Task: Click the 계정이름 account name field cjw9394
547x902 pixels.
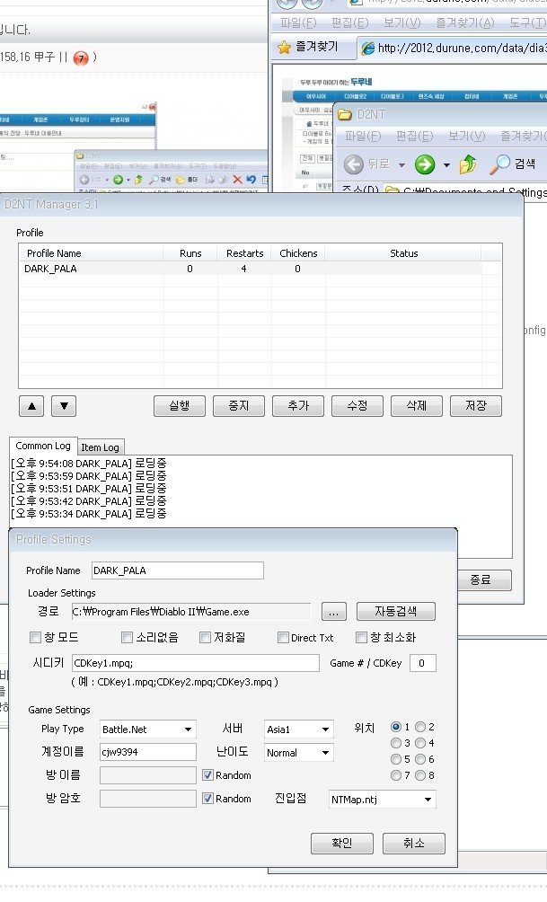Action: pos(147,752)
